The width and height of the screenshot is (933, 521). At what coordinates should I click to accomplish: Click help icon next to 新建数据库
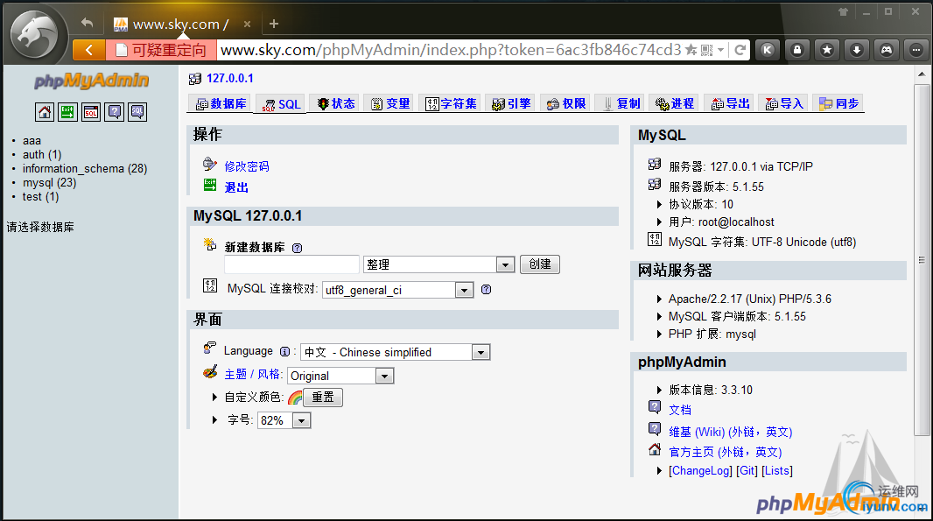pos(297,249)
